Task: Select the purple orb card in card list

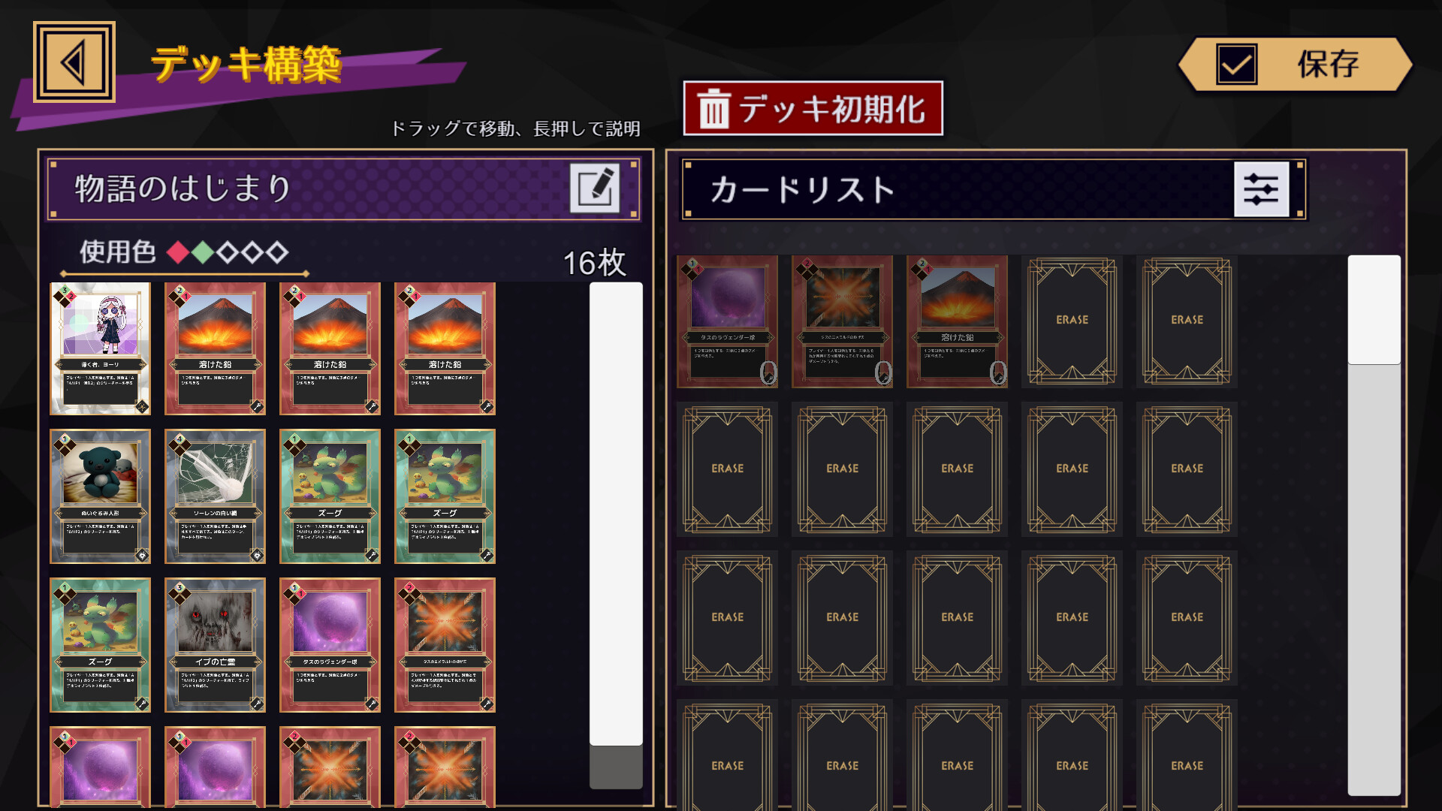Action: click(x=727, y=321)
